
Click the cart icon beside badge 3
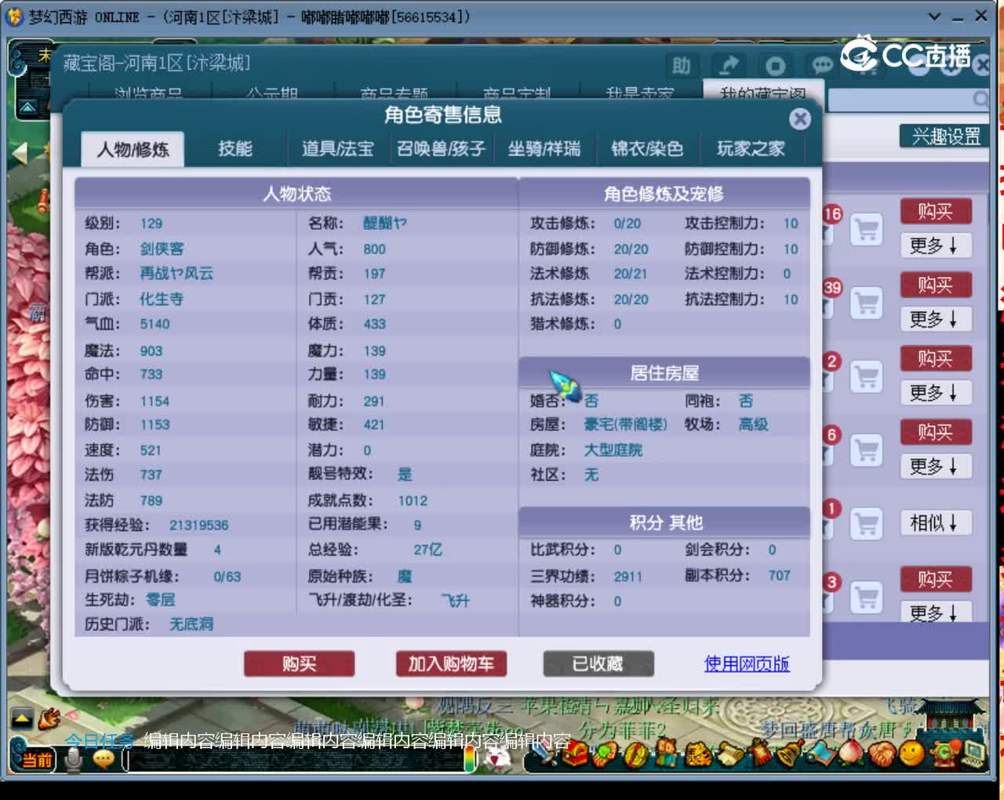pos(866,598)
